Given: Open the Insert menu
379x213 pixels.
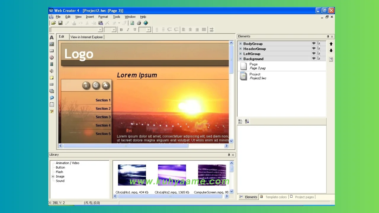Looking at the screenshot, I should pos(90,17).
